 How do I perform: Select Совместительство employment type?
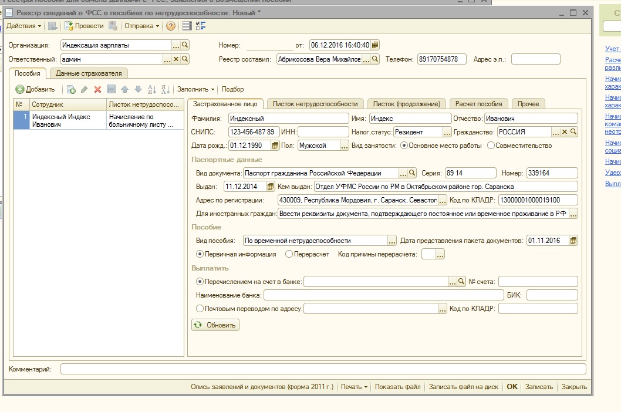(491, 146)
